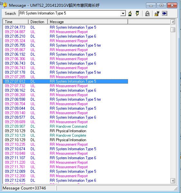
Task: Open the phone and antenna filter icon
Action: coord(157,14)
